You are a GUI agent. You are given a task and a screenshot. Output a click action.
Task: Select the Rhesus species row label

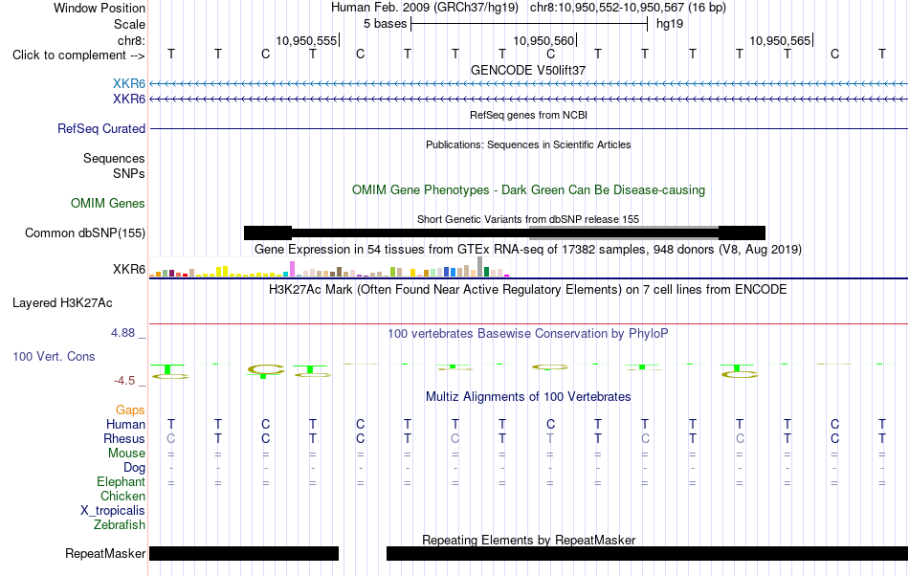click(x=124, y=438)
